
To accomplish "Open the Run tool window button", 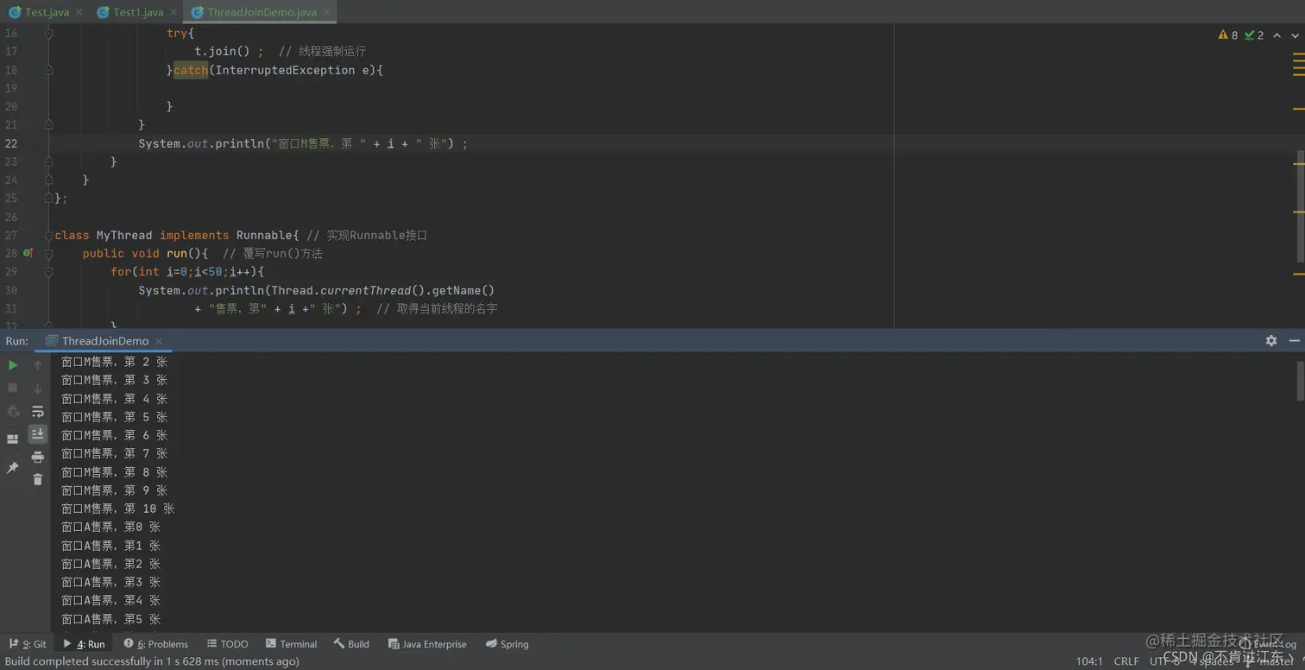I will click(84, 644).
